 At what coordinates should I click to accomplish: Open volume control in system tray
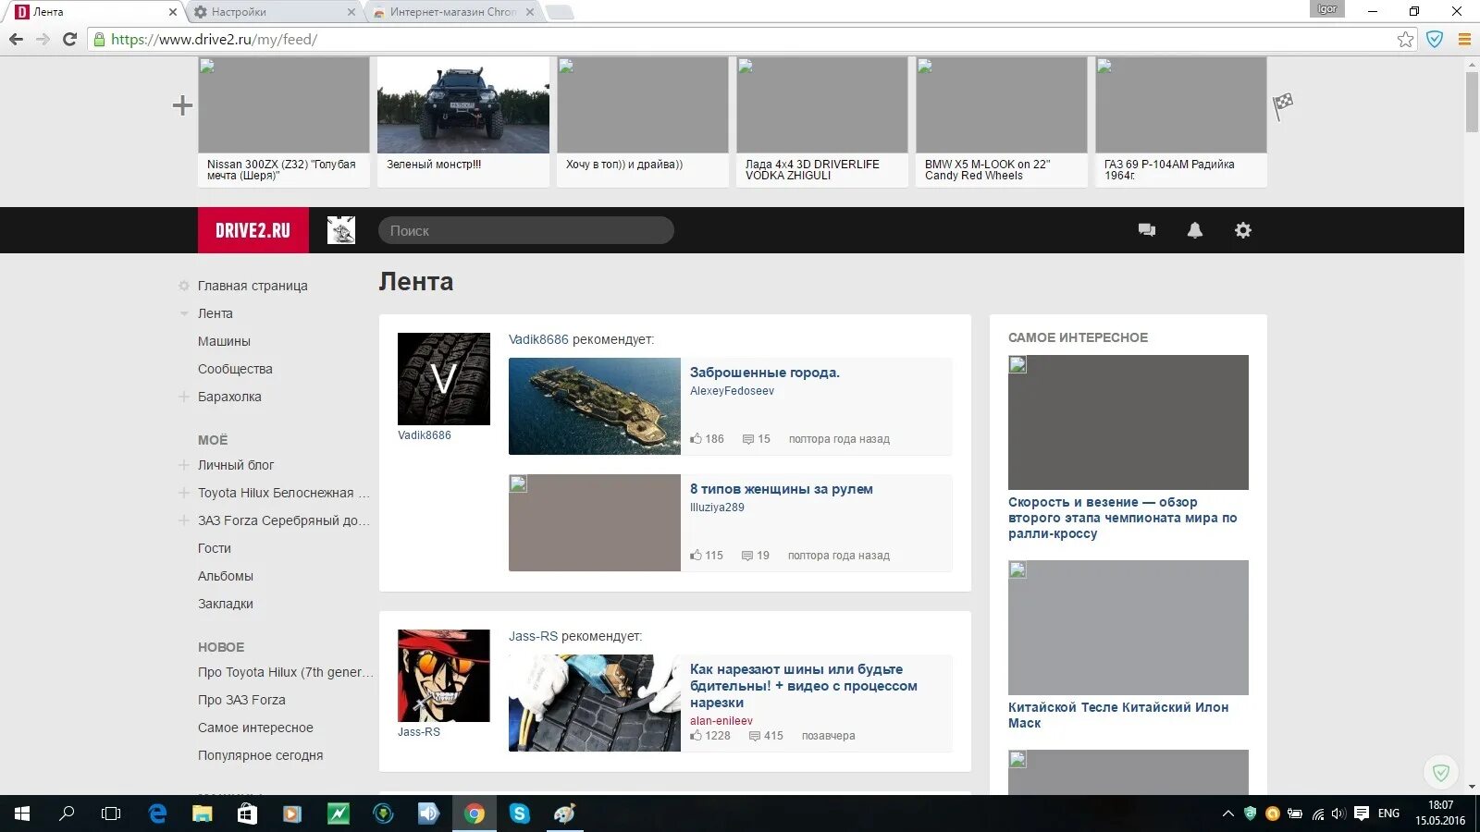[x=1338, y=814]
